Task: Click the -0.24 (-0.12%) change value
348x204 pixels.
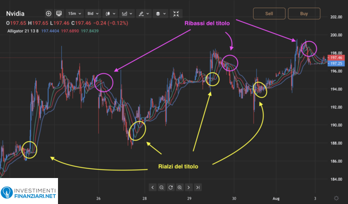Action: point(111,23)
